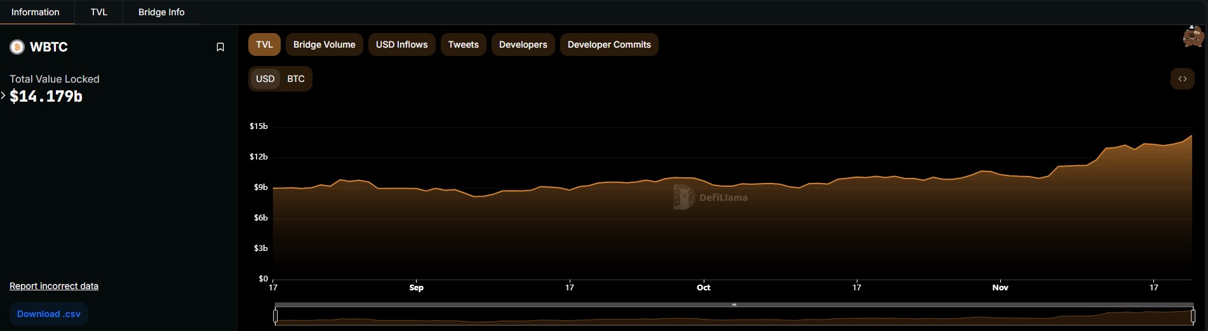Viewport: 1208px width, 331px height.
Task: Click the llama avatar icon
Action: (1193, 37)
